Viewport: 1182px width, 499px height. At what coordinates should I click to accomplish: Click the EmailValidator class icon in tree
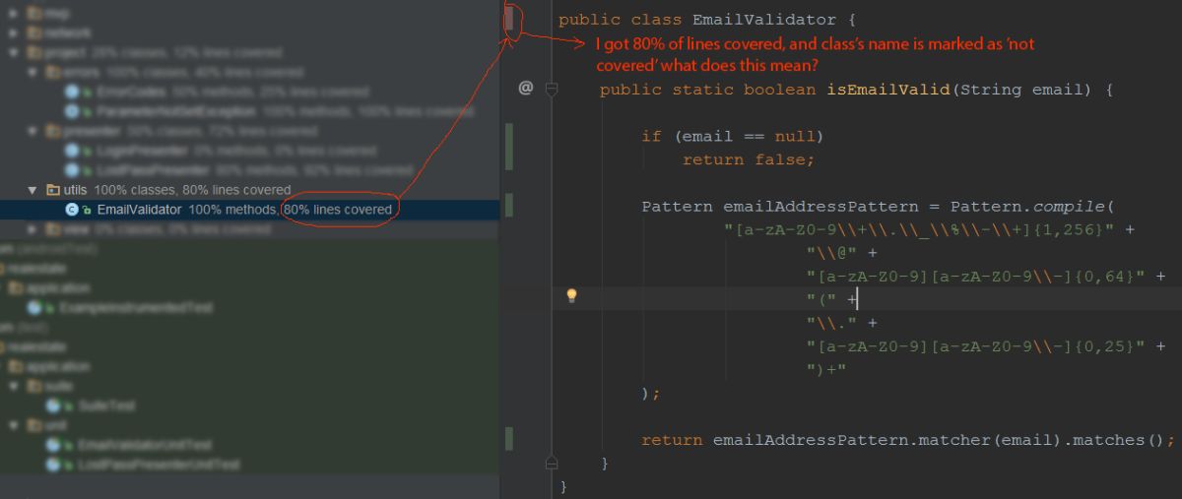tap(72, 210)
